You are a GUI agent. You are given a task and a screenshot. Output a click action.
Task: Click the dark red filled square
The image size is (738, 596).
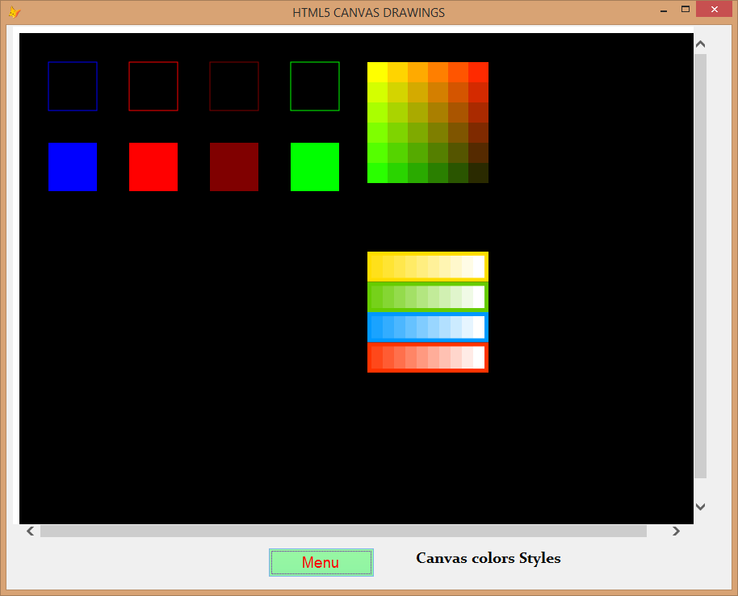(x=234, y=167)
